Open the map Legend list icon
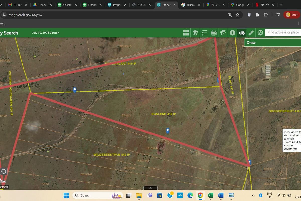The image size is (301, 201). click(x=204, y=33)
